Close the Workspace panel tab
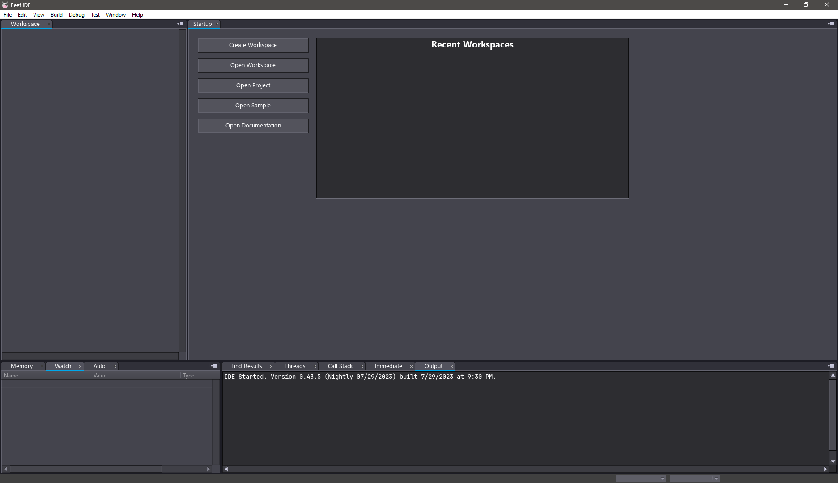The width and height of the screenshot is (838, 483). (x=49, y=24)
